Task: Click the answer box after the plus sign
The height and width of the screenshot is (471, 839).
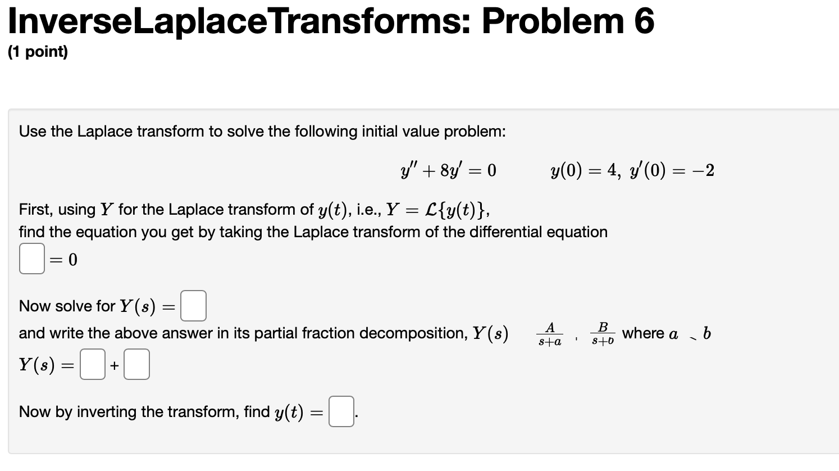Action: click(136, 364)
